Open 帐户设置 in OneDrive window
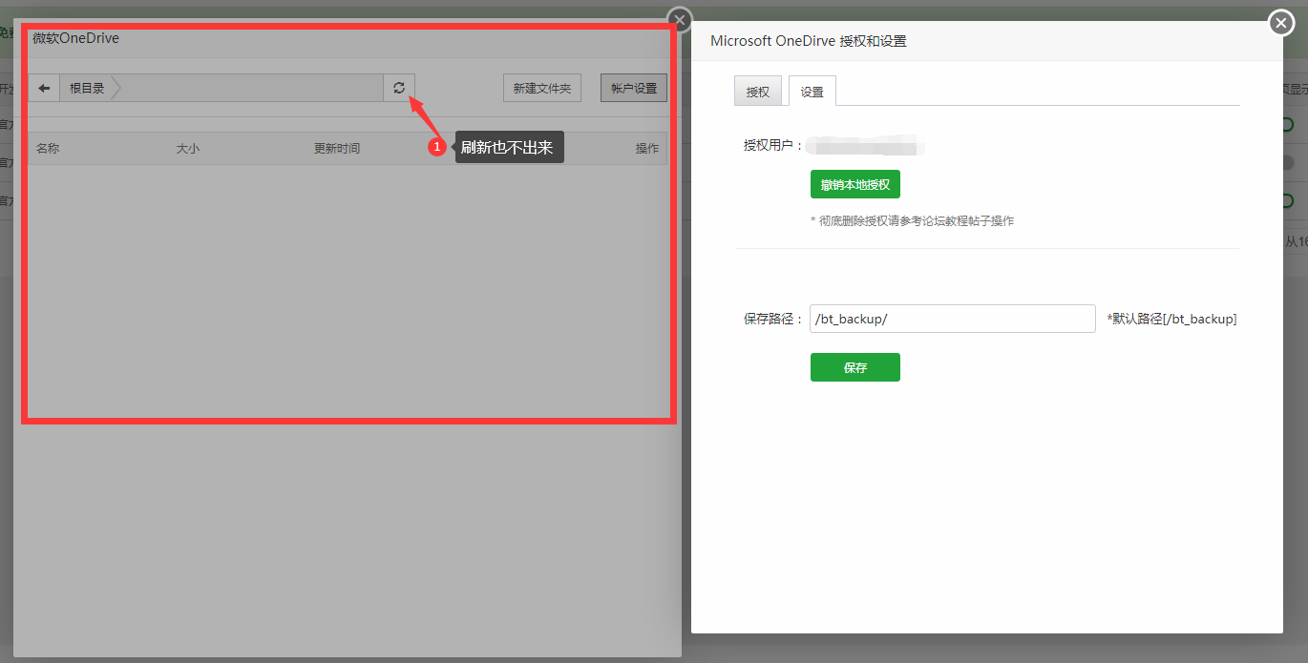The height and width of the screenshot is (663, 1308). click(x=634, y=88)
